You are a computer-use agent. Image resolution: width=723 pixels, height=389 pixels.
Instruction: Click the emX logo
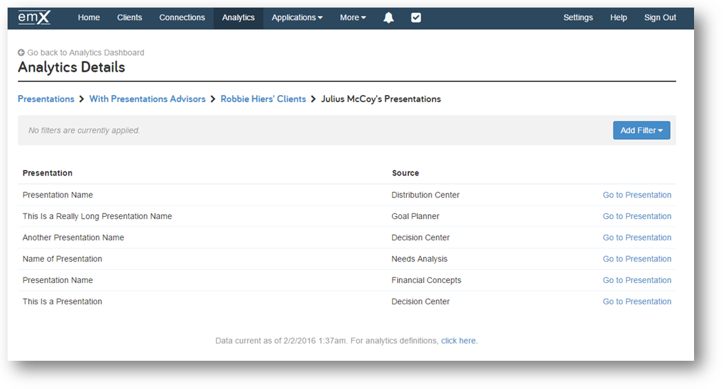(x=34, y=17)
